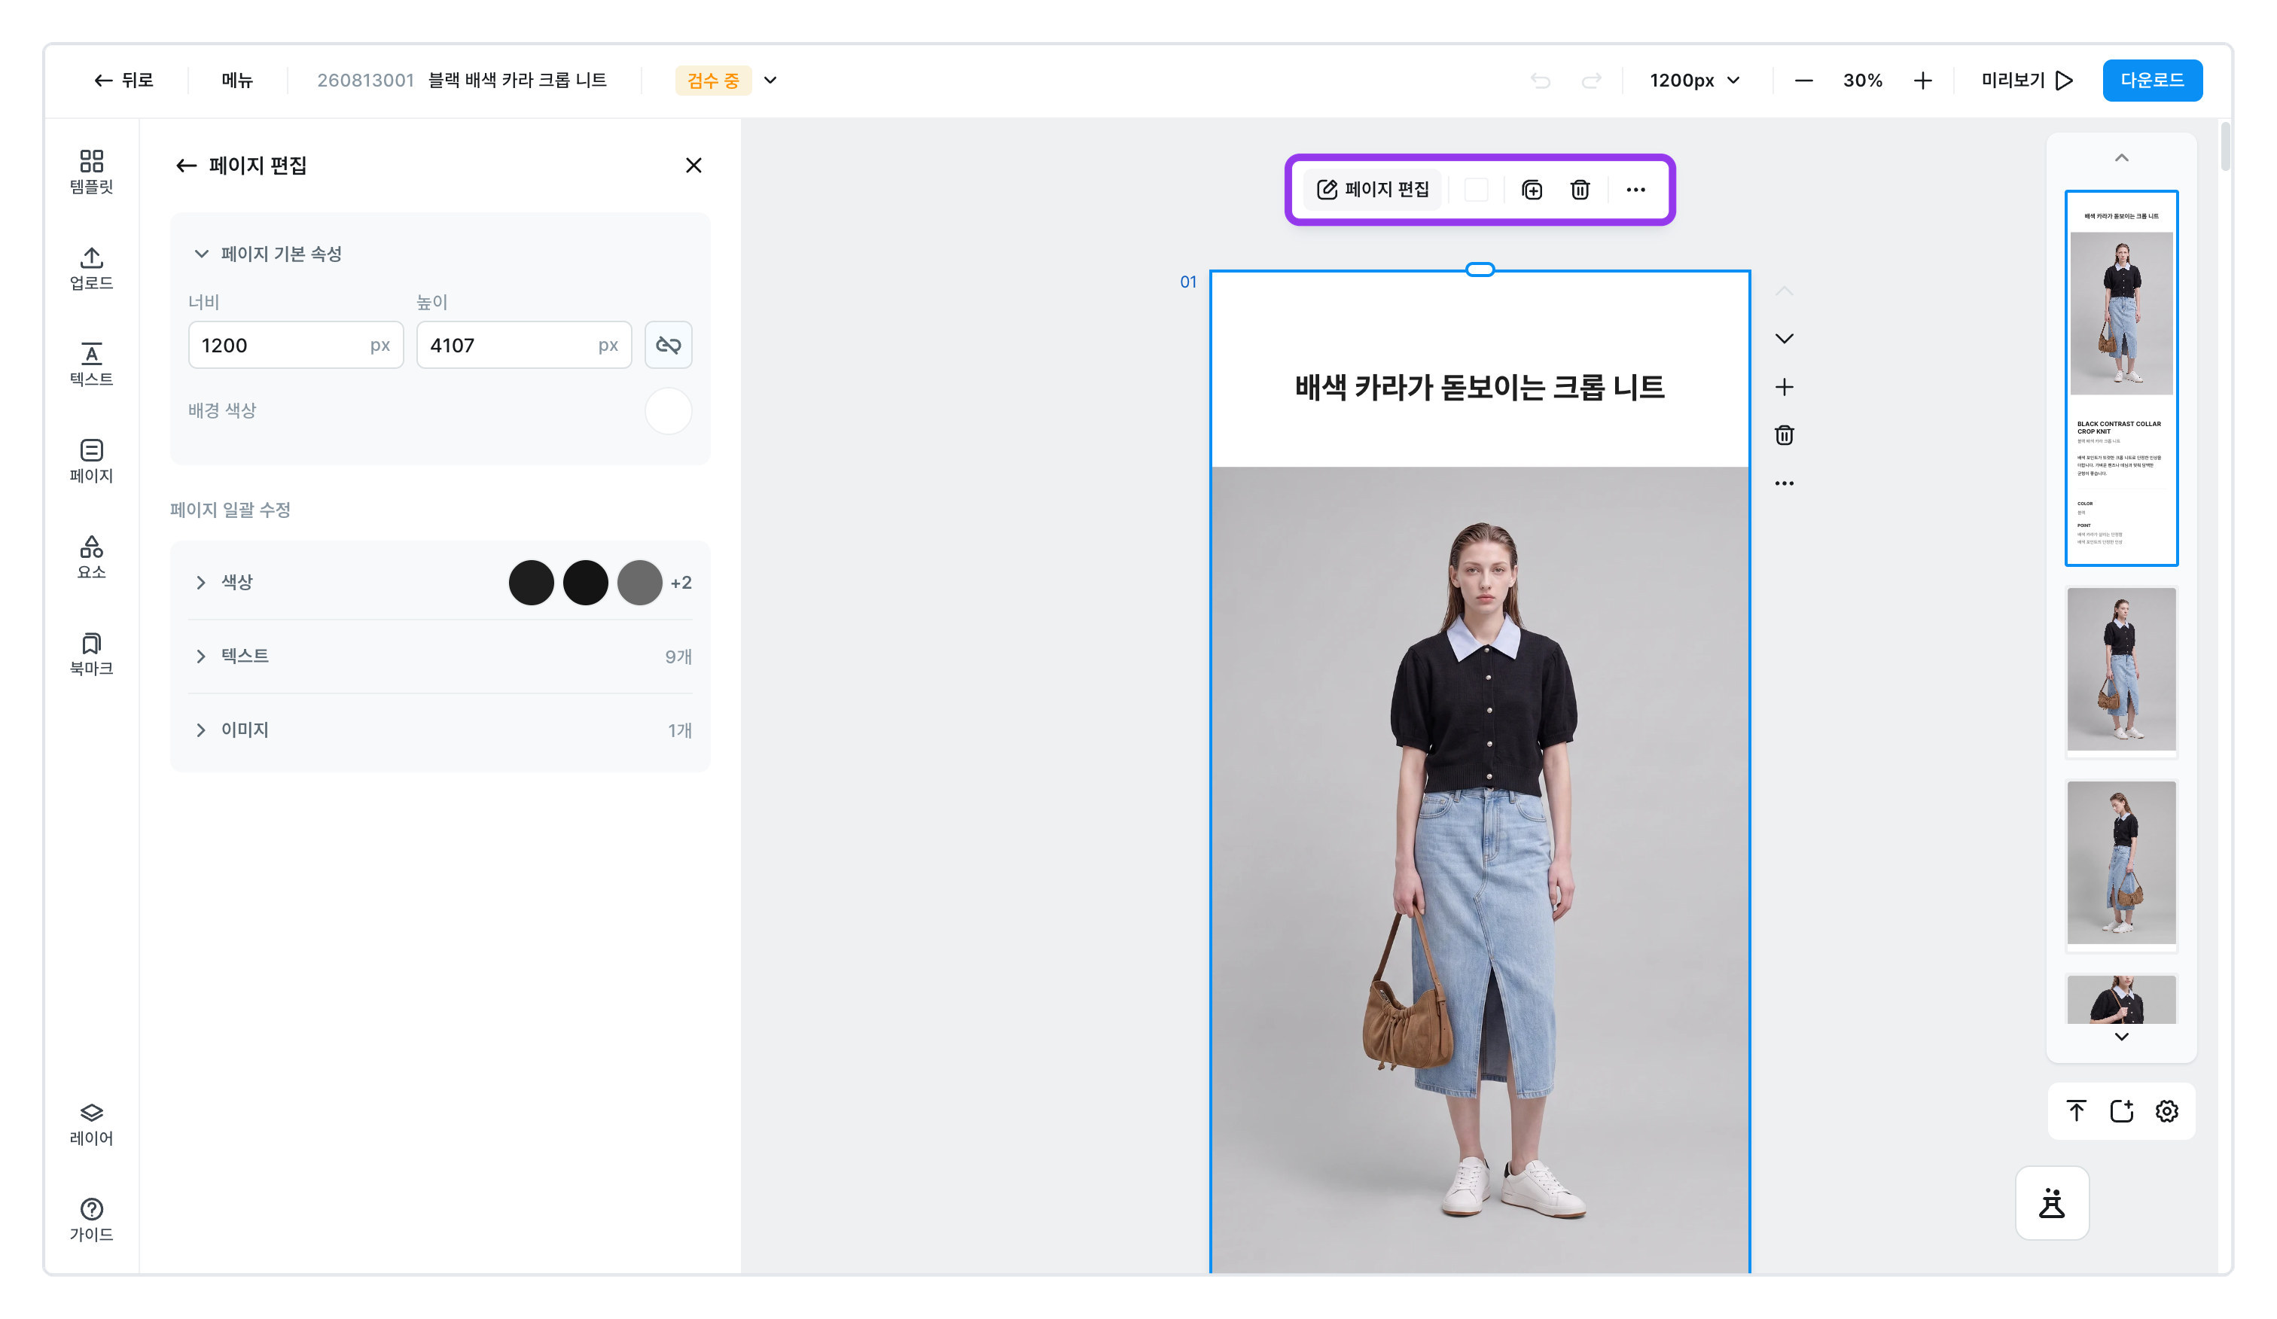Open the 템플릿 templates sidebar panel

91,172
